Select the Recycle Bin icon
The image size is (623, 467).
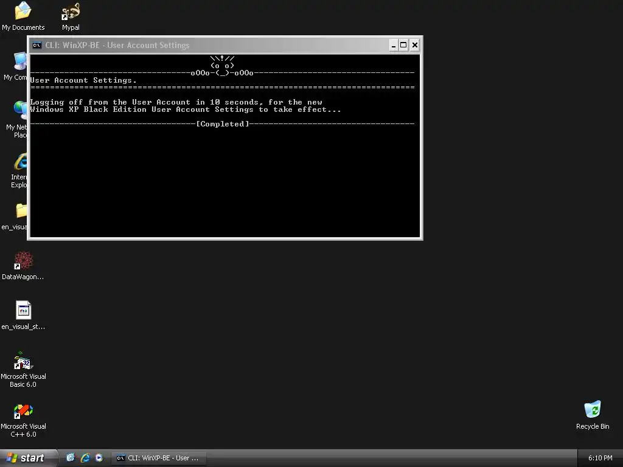(x=593, y=415)
